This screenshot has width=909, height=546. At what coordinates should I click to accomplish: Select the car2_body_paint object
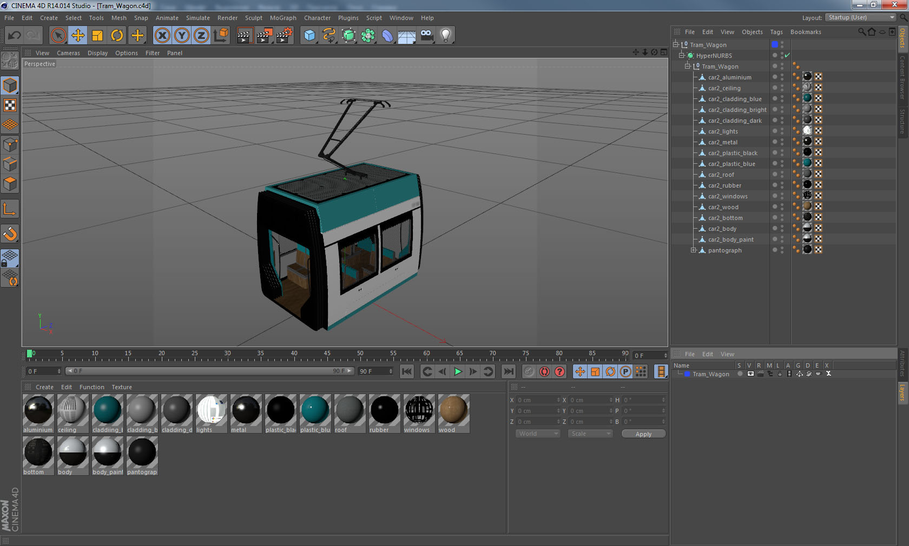(731, 239)
